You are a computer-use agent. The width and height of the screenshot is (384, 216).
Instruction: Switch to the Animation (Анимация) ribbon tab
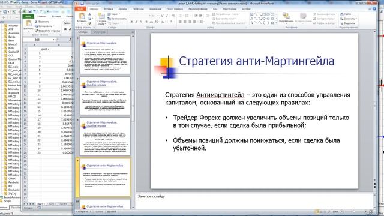(155, 9)
